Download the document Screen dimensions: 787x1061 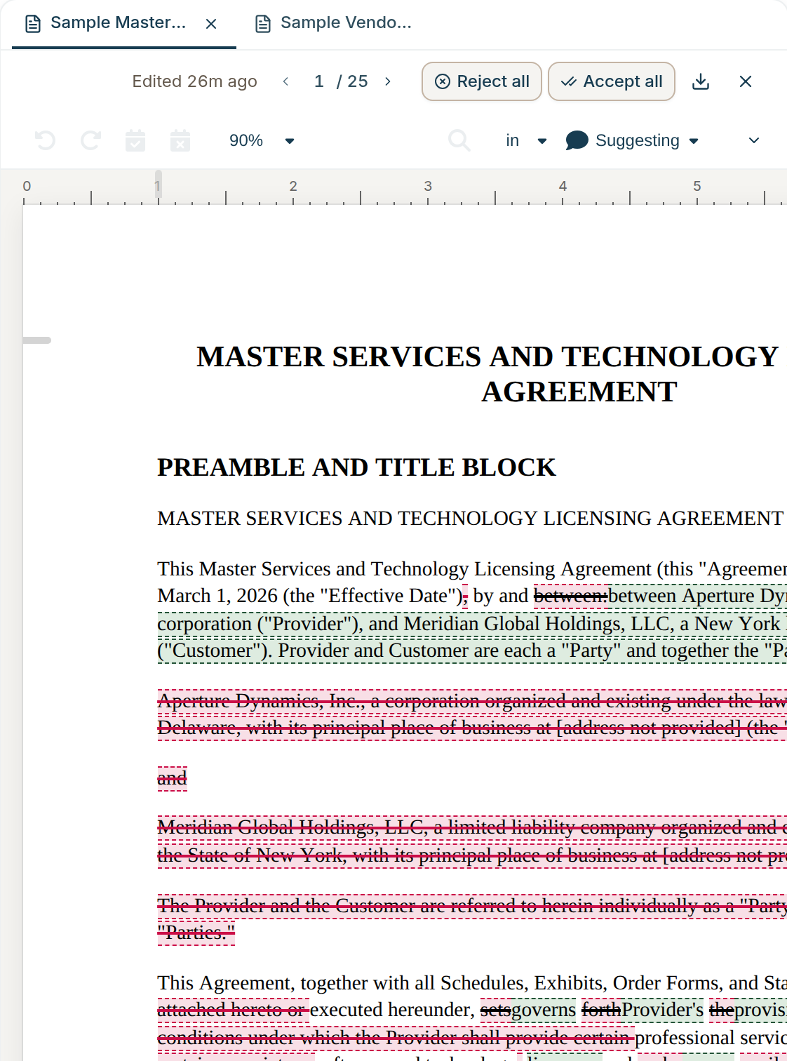(701, 81)
